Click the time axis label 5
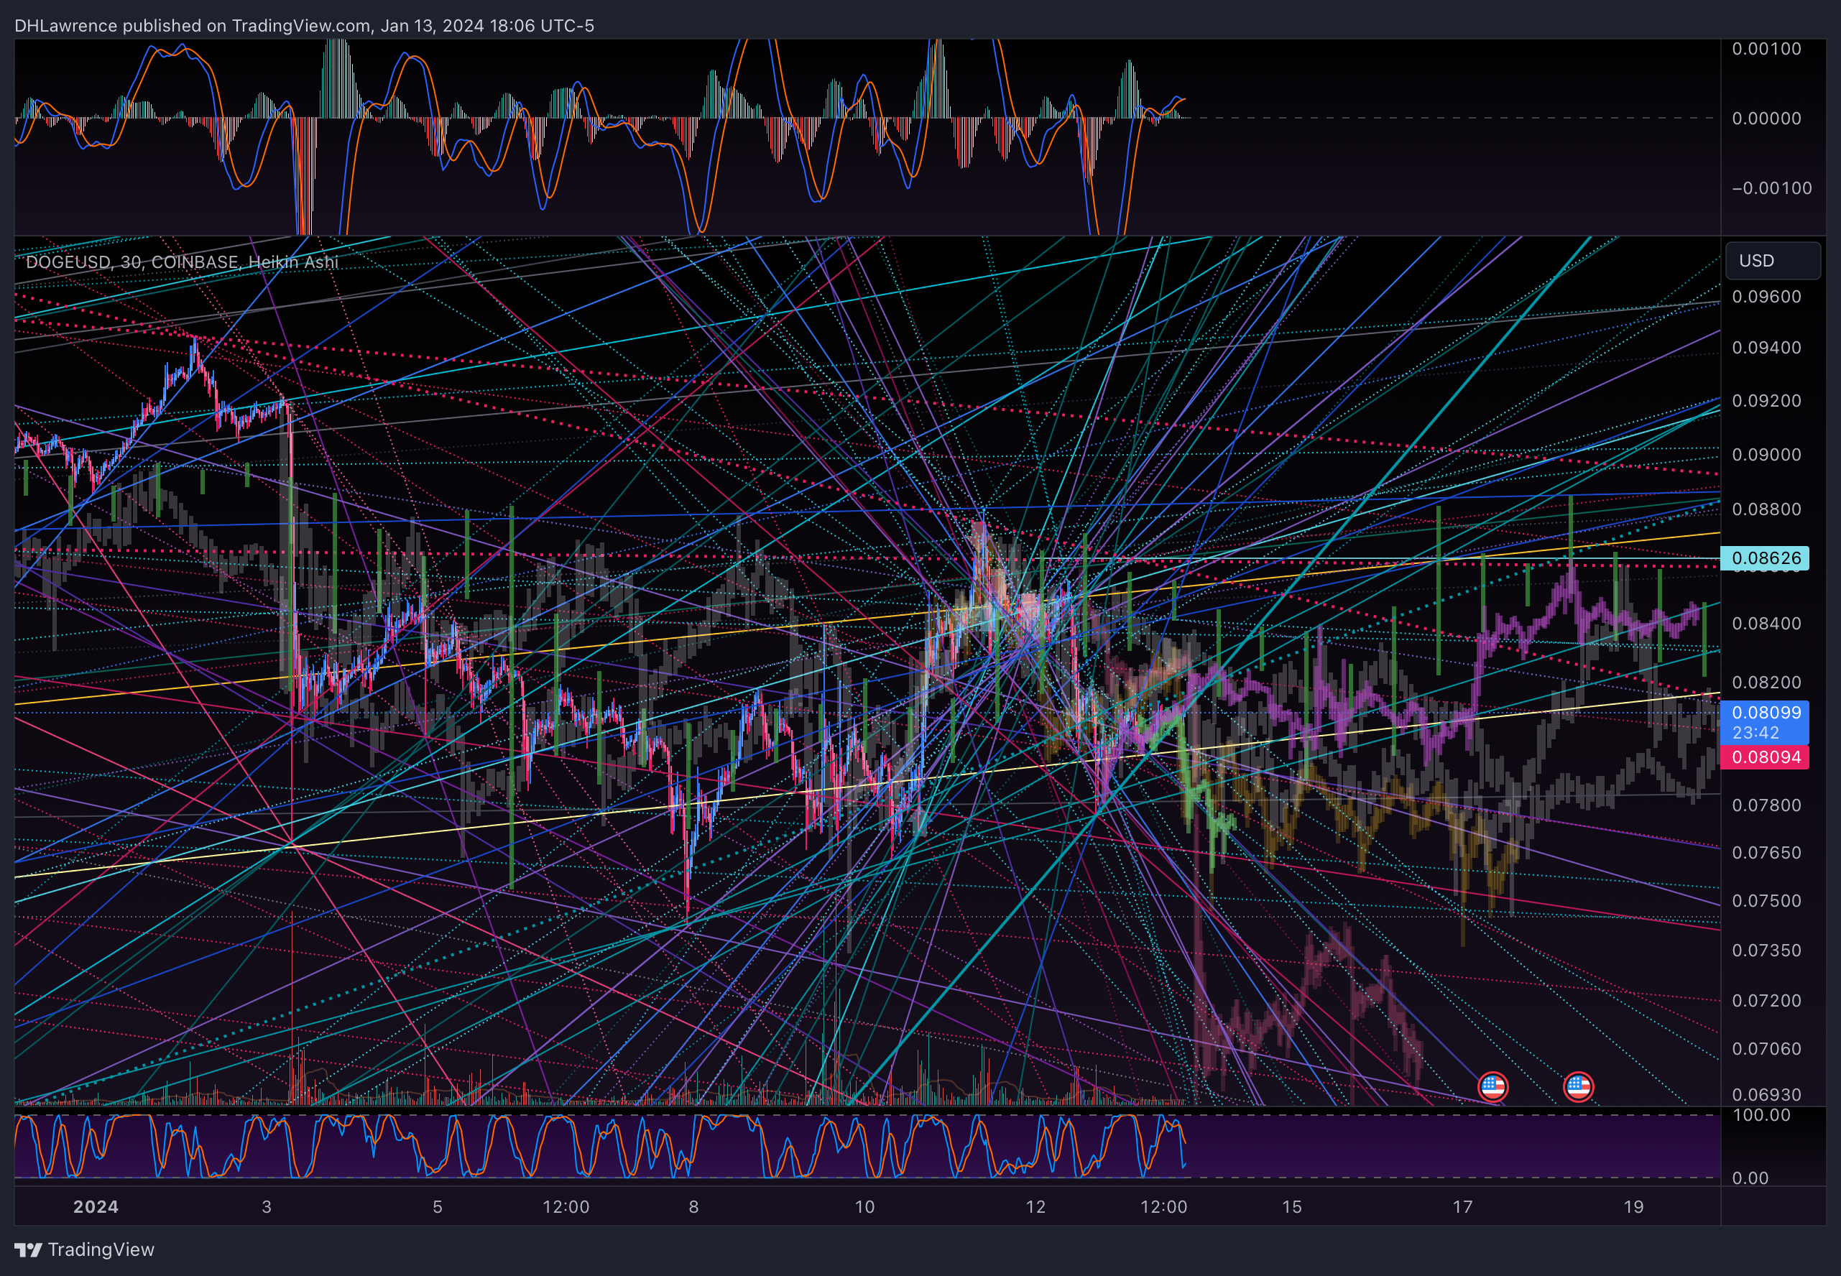This screenshot has height=1276, width=1841. (x=438, y=1206)
